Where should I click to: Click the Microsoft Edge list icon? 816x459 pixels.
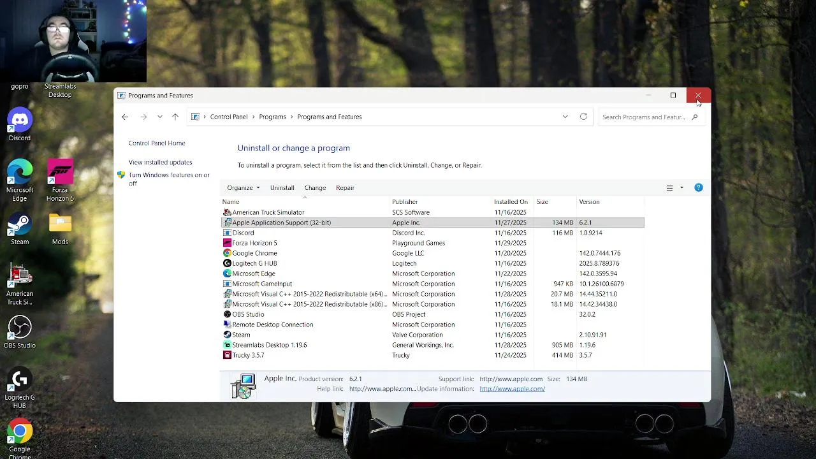click(227, 273)
